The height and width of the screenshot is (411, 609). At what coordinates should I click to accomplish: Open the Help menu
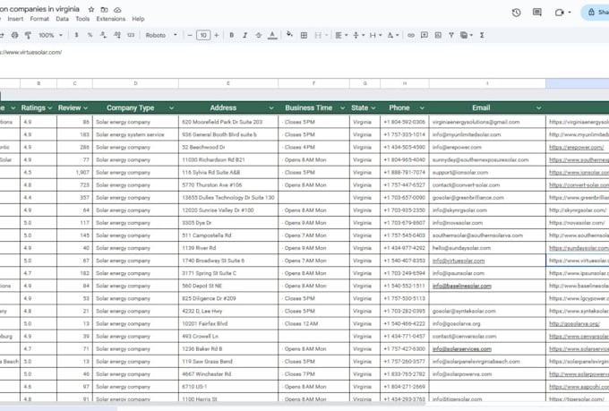(x=138, y=19)
